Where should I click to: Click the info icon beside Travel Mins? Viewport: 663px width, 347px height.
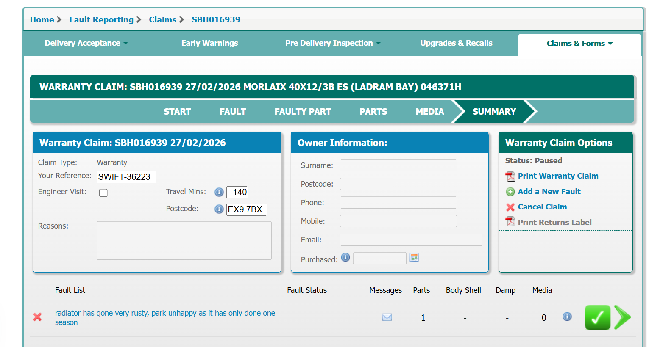click(x=219, y=192)
